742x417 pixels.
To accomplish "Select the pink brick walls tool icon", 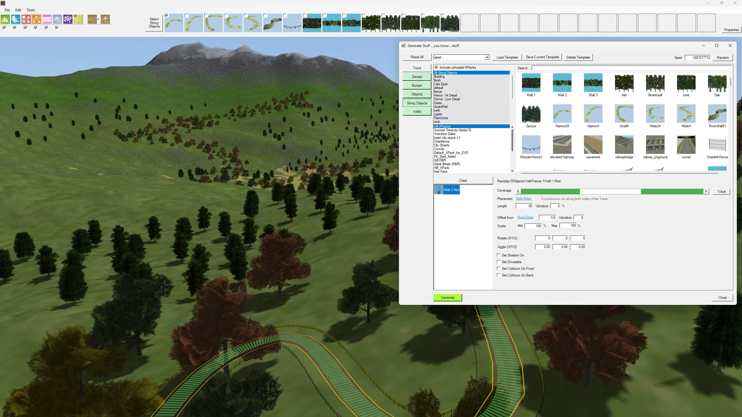I will click(47, 19).
